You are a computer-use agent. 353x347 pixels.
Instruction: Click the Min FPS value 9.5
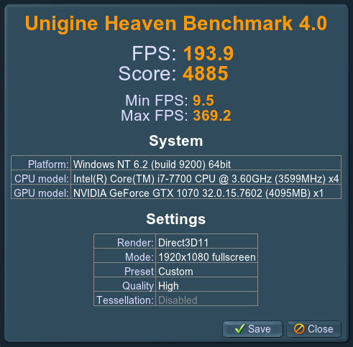[203, 101]
